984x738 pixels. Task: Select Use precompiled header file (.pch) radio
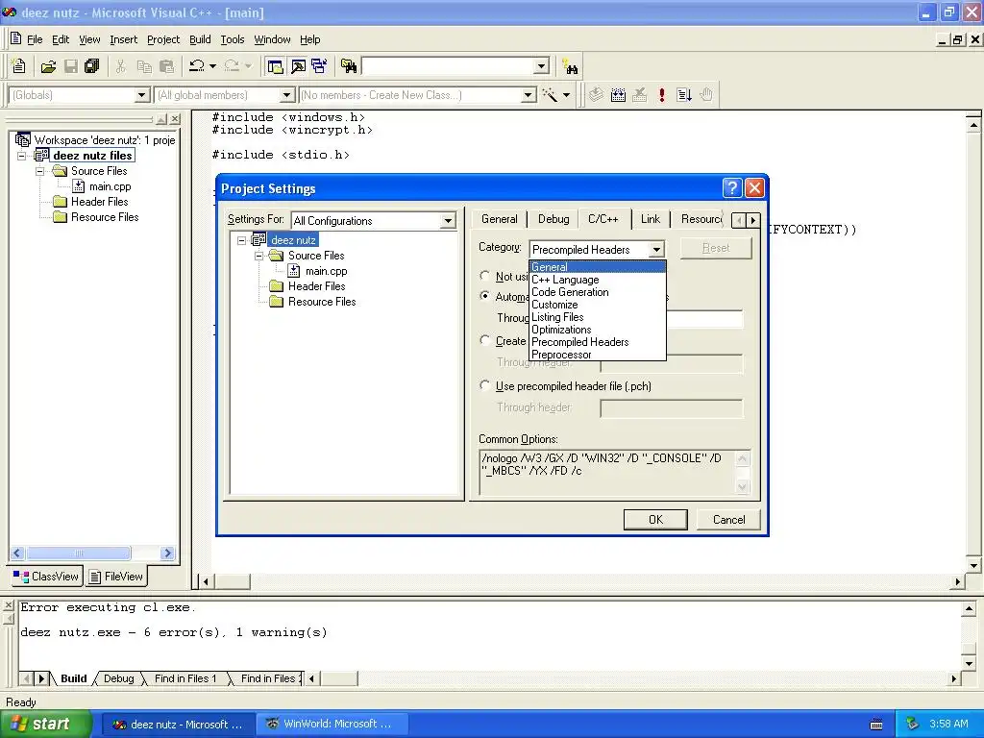coord(484,385)
